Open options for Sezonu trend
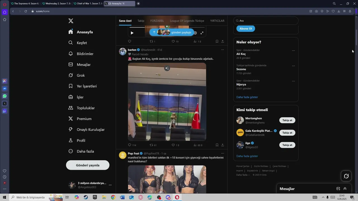 click(x=293, y=66)
